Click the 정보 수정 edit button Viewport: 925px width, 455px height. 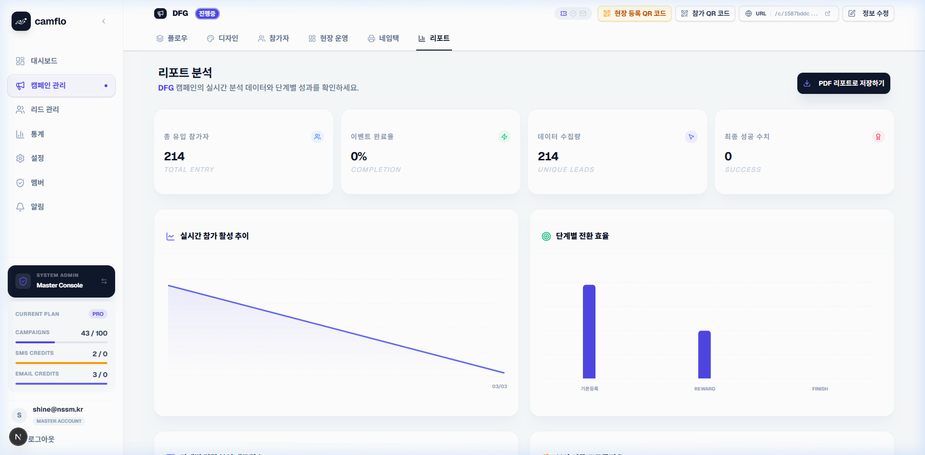coord(868,13)
